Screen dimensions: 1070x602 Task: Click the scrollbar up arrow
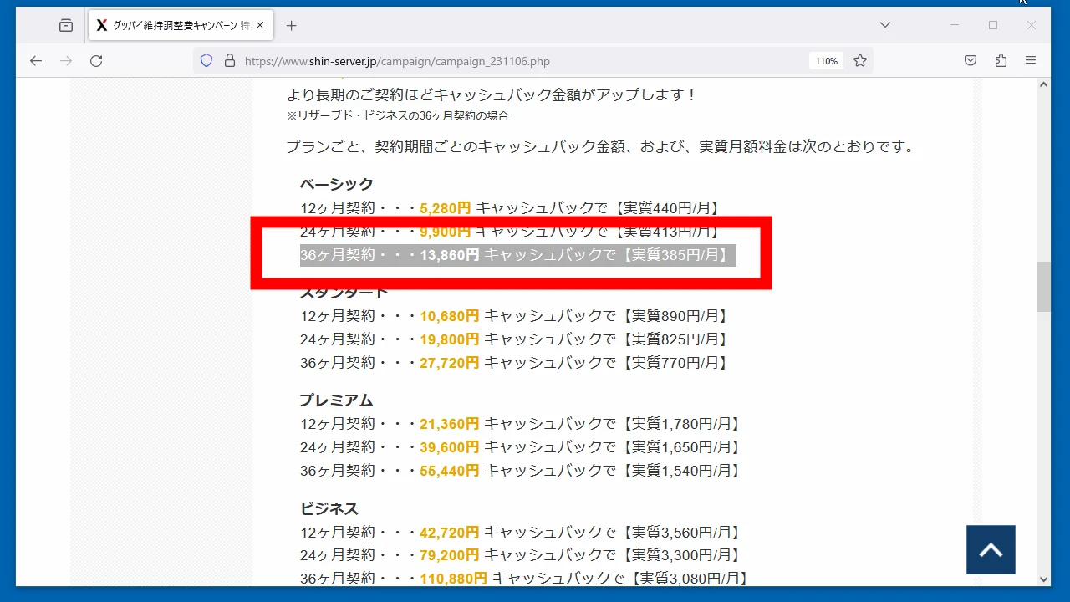click(x=1043, y=84)
